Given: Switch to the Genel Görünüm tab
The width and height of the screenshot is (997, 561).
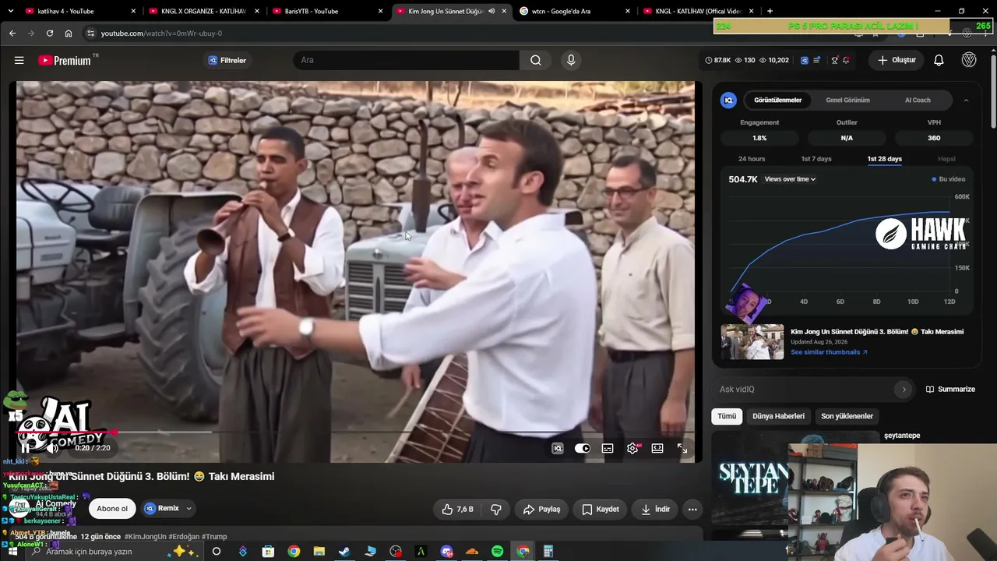Looking at the screenshot, I should click(847, 100).
